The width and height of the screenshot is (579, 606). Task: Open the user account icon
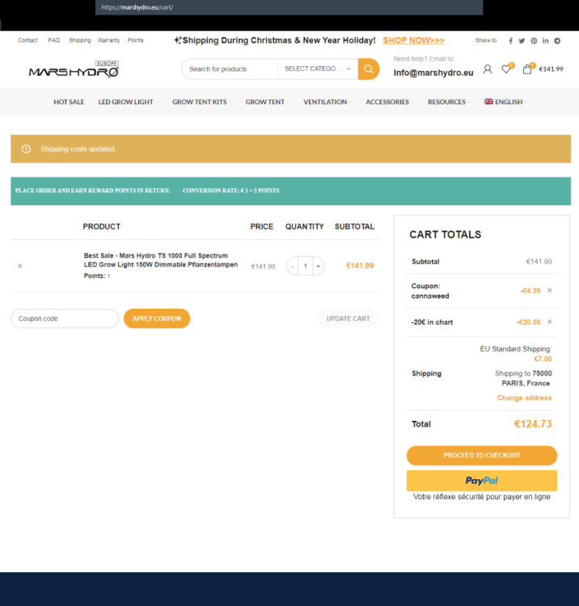pyautogui.click(x=488, y=69)
